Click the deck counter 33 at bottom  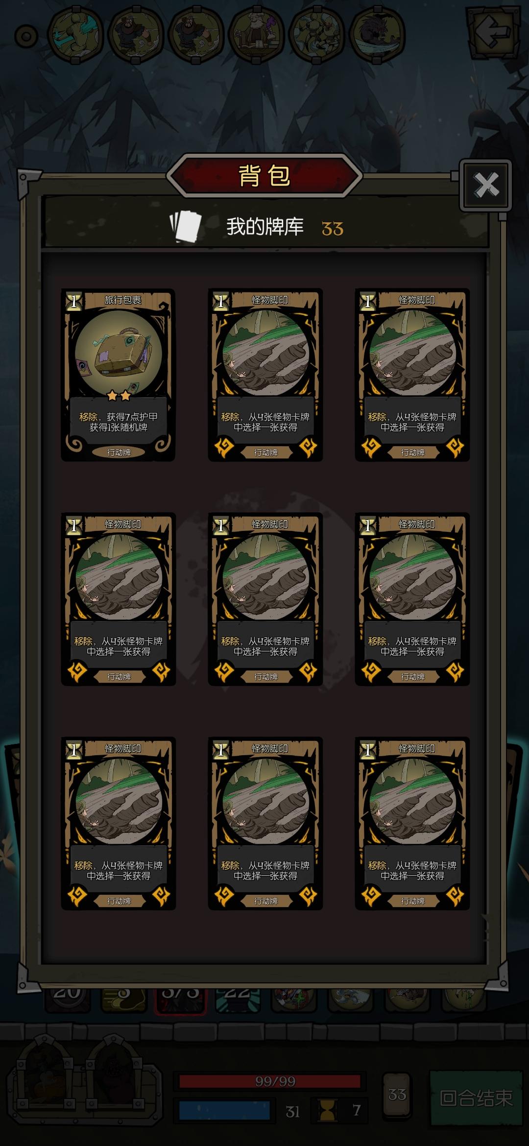coord(397,1095)
